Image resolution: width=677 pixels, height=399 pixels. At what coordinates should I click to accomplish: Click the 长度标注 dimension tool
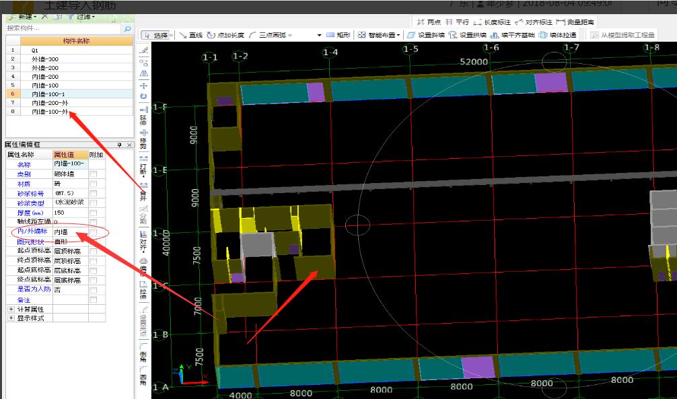492,22
